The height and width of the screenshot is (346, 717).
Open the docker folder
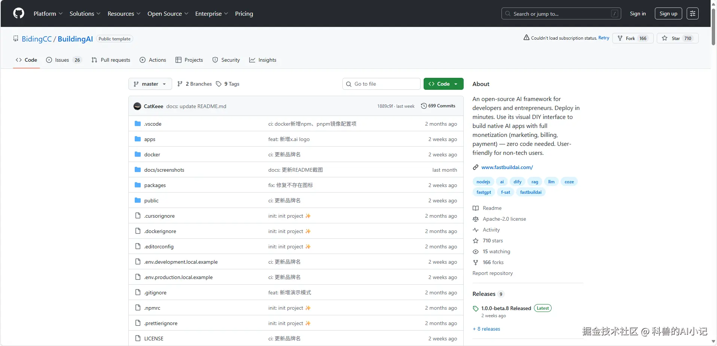click(152, 154)
